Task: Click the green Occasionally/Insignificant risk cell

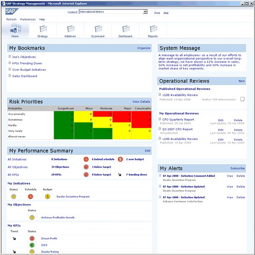Action: coord(64,114)
